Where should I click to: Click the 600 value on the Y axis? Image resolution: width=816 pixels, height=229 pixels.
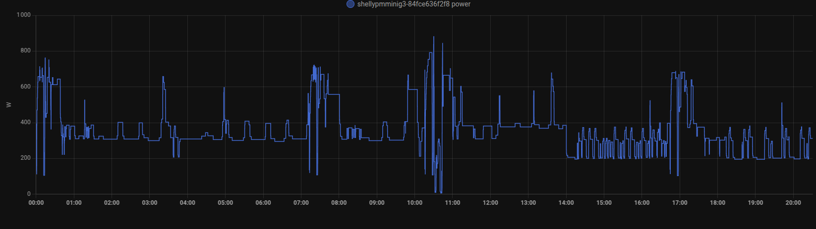coord(25,87)
